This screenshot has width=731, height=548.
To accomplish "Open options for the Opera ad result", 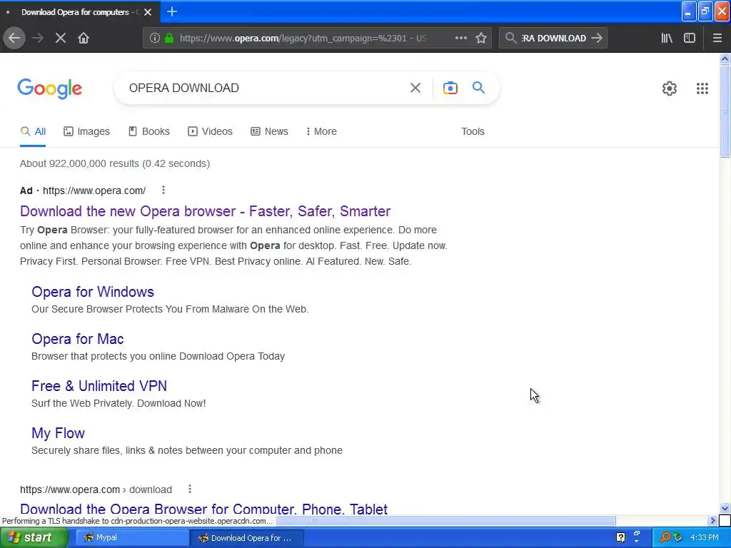I will (163, 190).
